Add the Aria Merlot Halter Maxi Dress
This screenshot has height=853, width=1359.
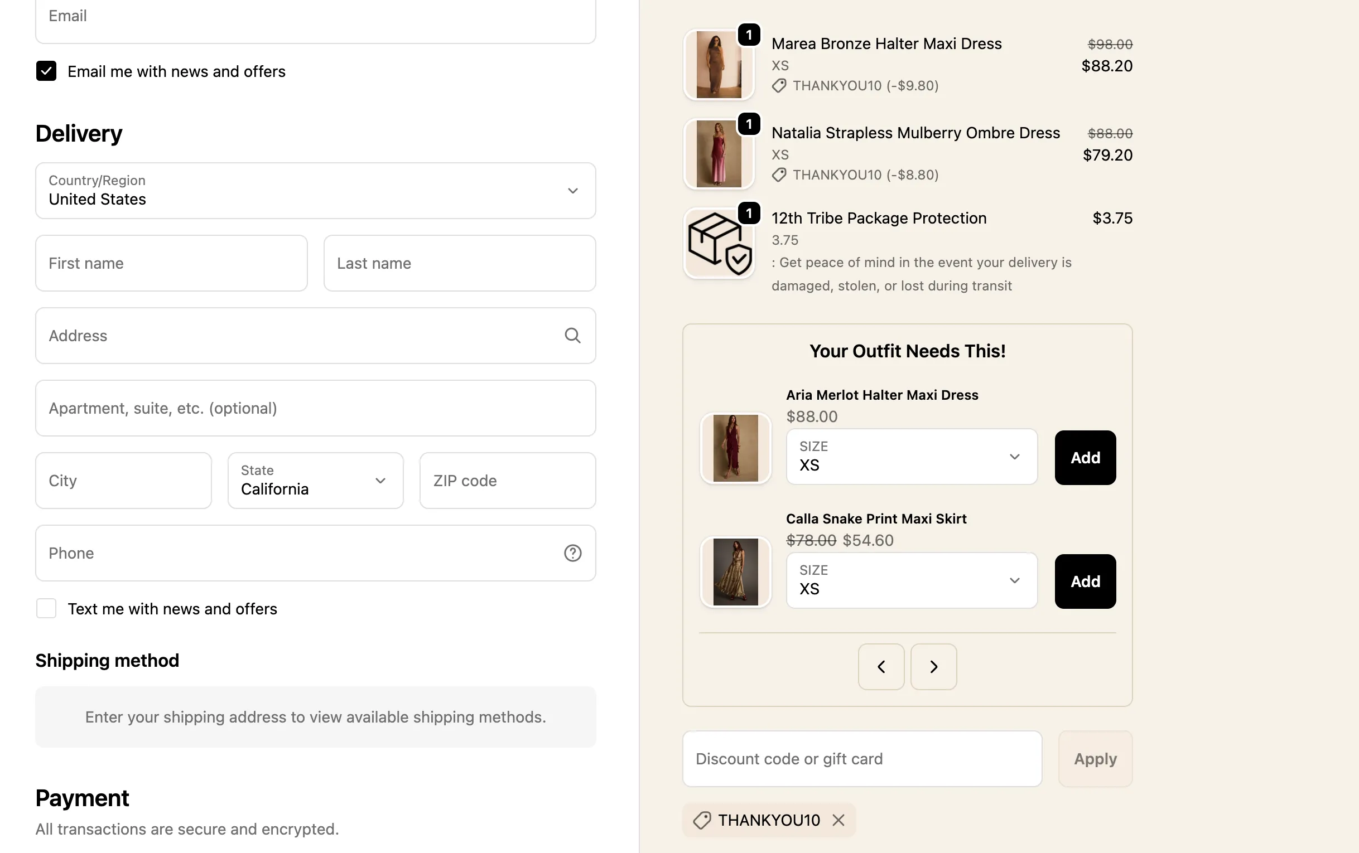pos(1085,458)
